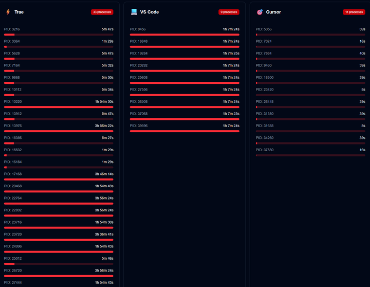
Task: Click the 3h 56m 22s duration value
Action: (104, 125)
